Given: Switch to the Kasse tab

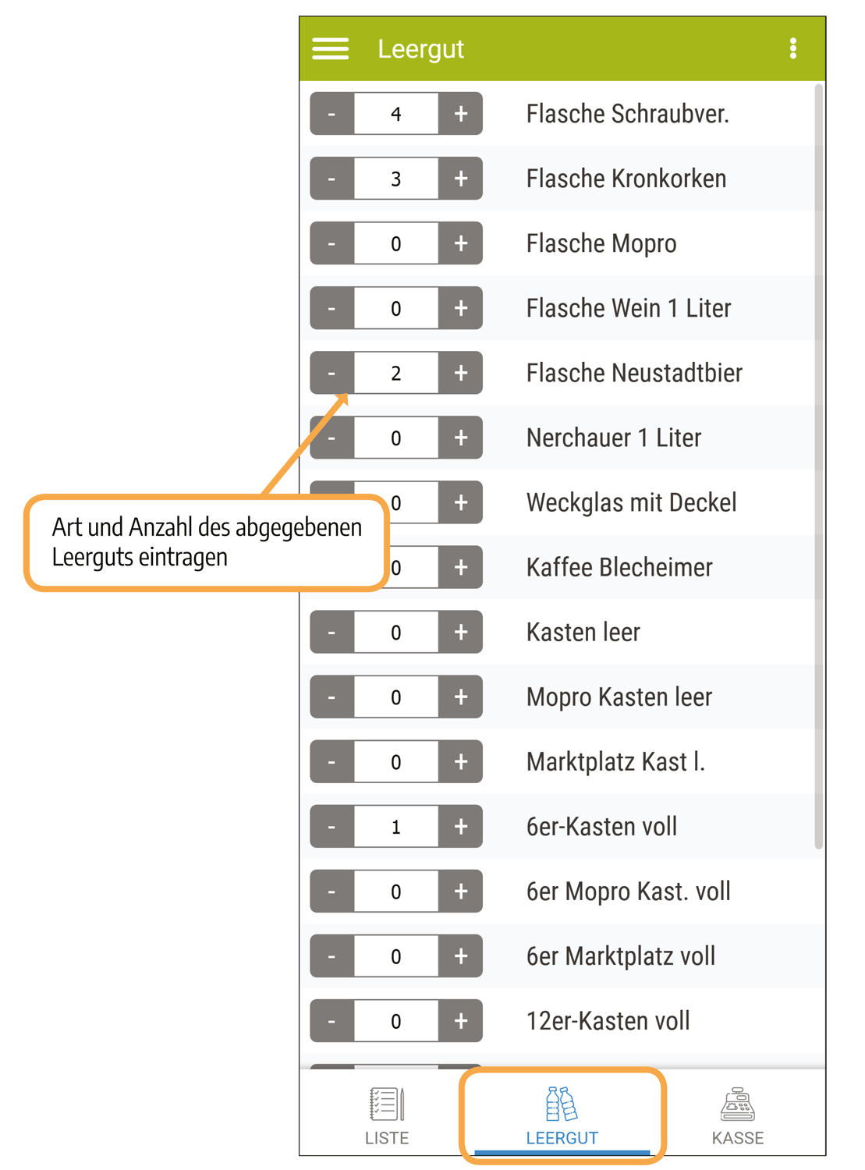Looking at the screenshot, I should (x=737, y=1115).
